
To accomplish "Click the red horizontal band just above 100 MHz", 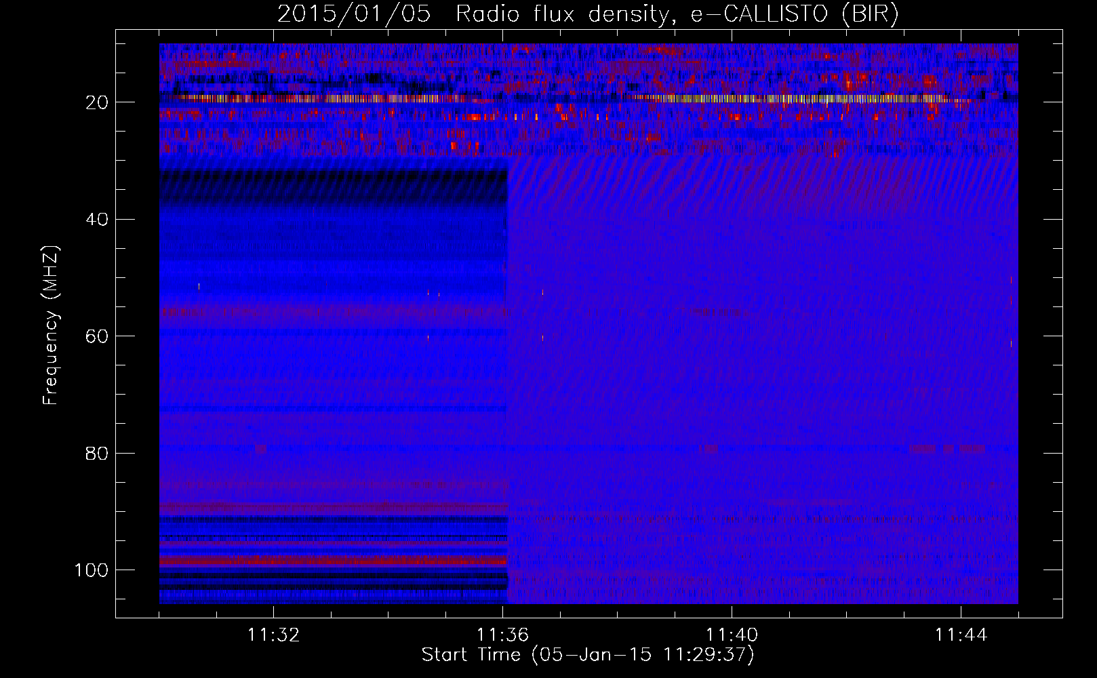I will coord(334,561).
